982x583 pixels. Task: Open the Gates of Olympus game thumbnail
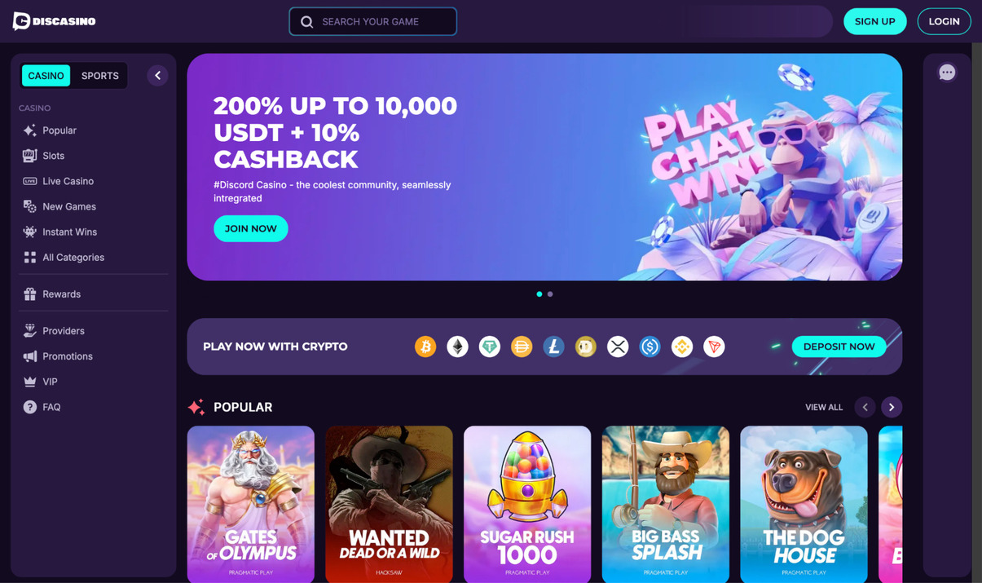(x=251, y=504)
